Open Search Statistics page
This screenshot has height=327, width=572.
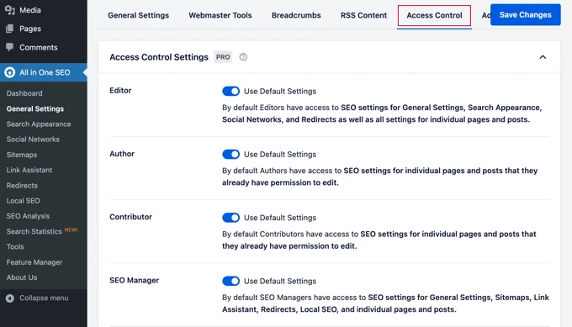[34, 231]
